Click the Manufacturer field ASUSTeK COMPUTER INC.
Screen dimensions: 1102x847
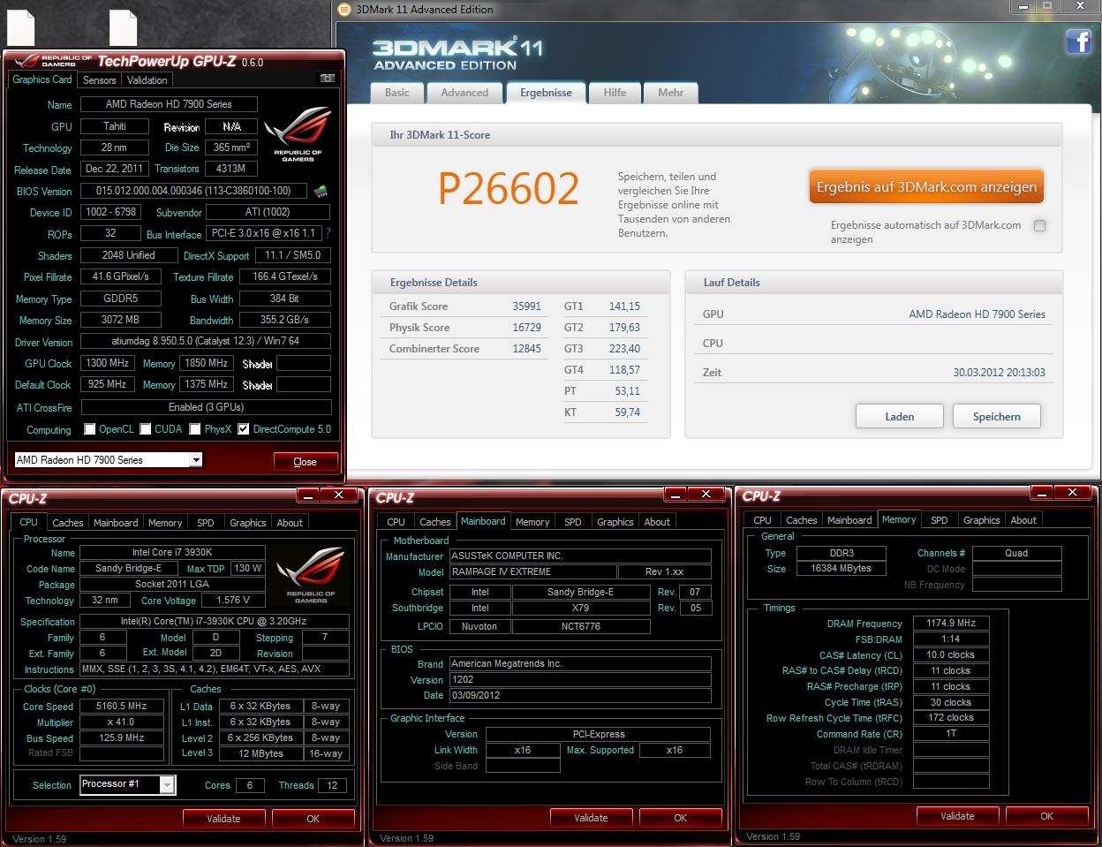[579, 556]
